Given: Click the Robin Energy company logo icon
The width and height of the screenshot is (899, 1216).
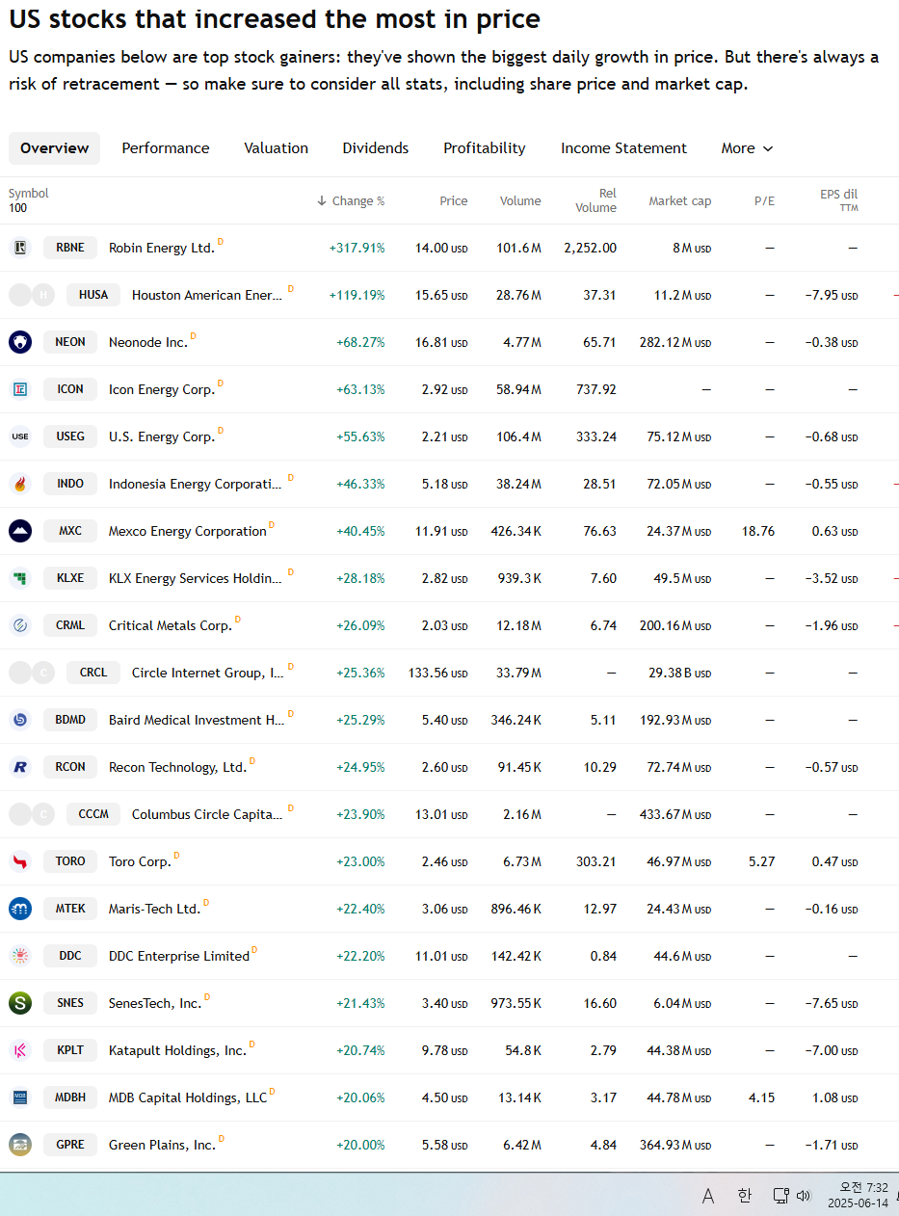Looking at the screenshot, I should point(20,248).
